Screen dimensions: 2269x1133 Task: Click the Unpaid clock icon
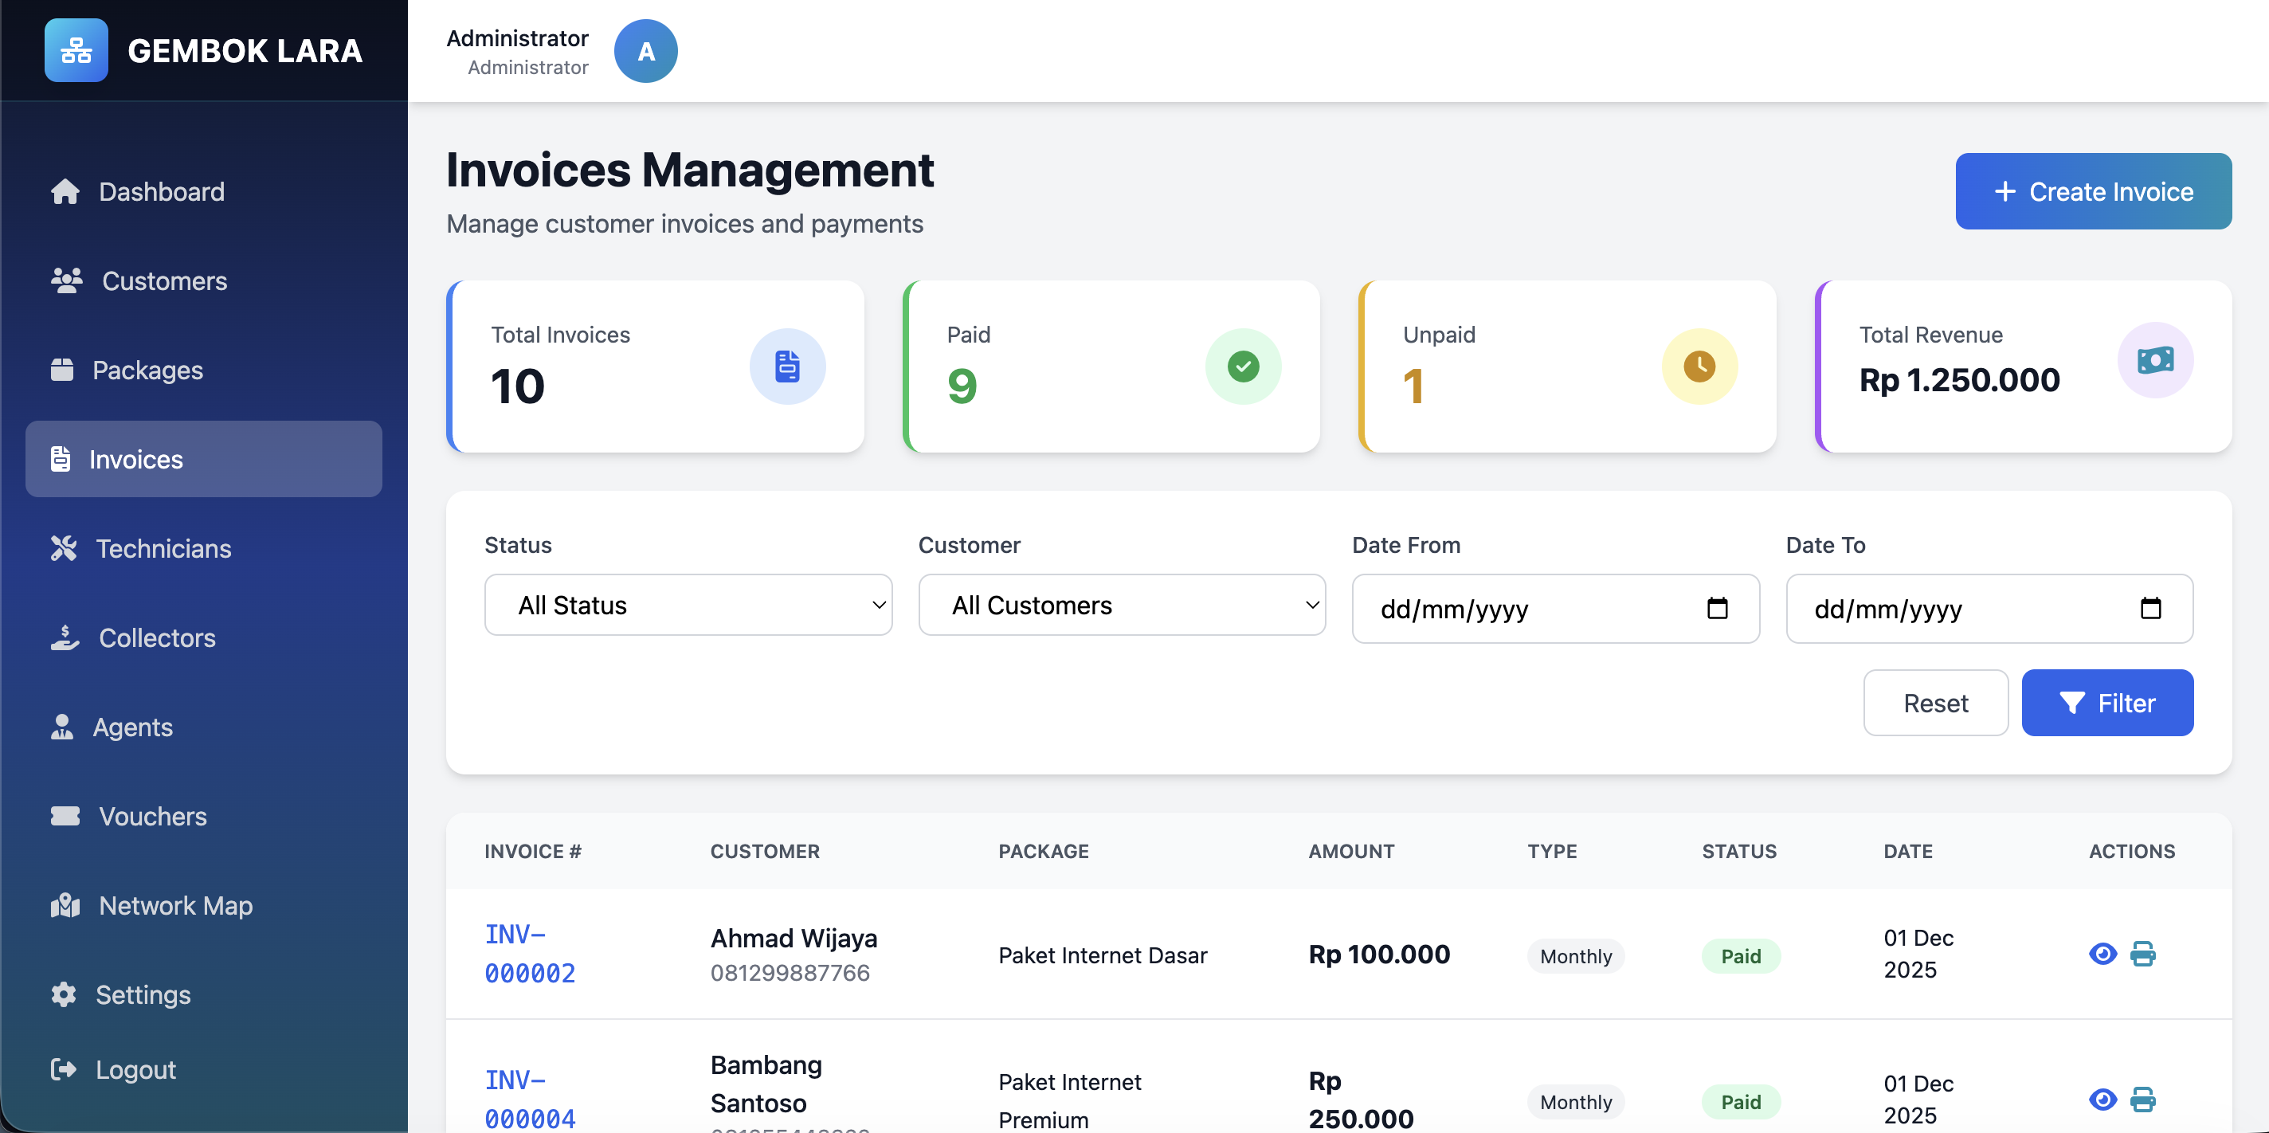[x=1699, y=366]
